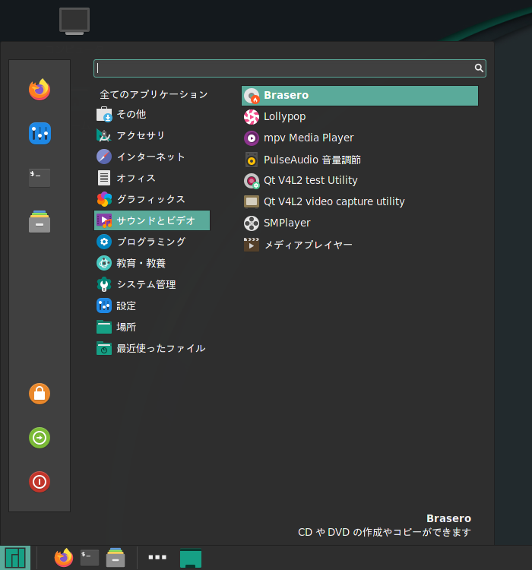Screen dimensions: 532x570
Task: Select the サウンドとビデオ category
Action: click(x=152, y=220)
